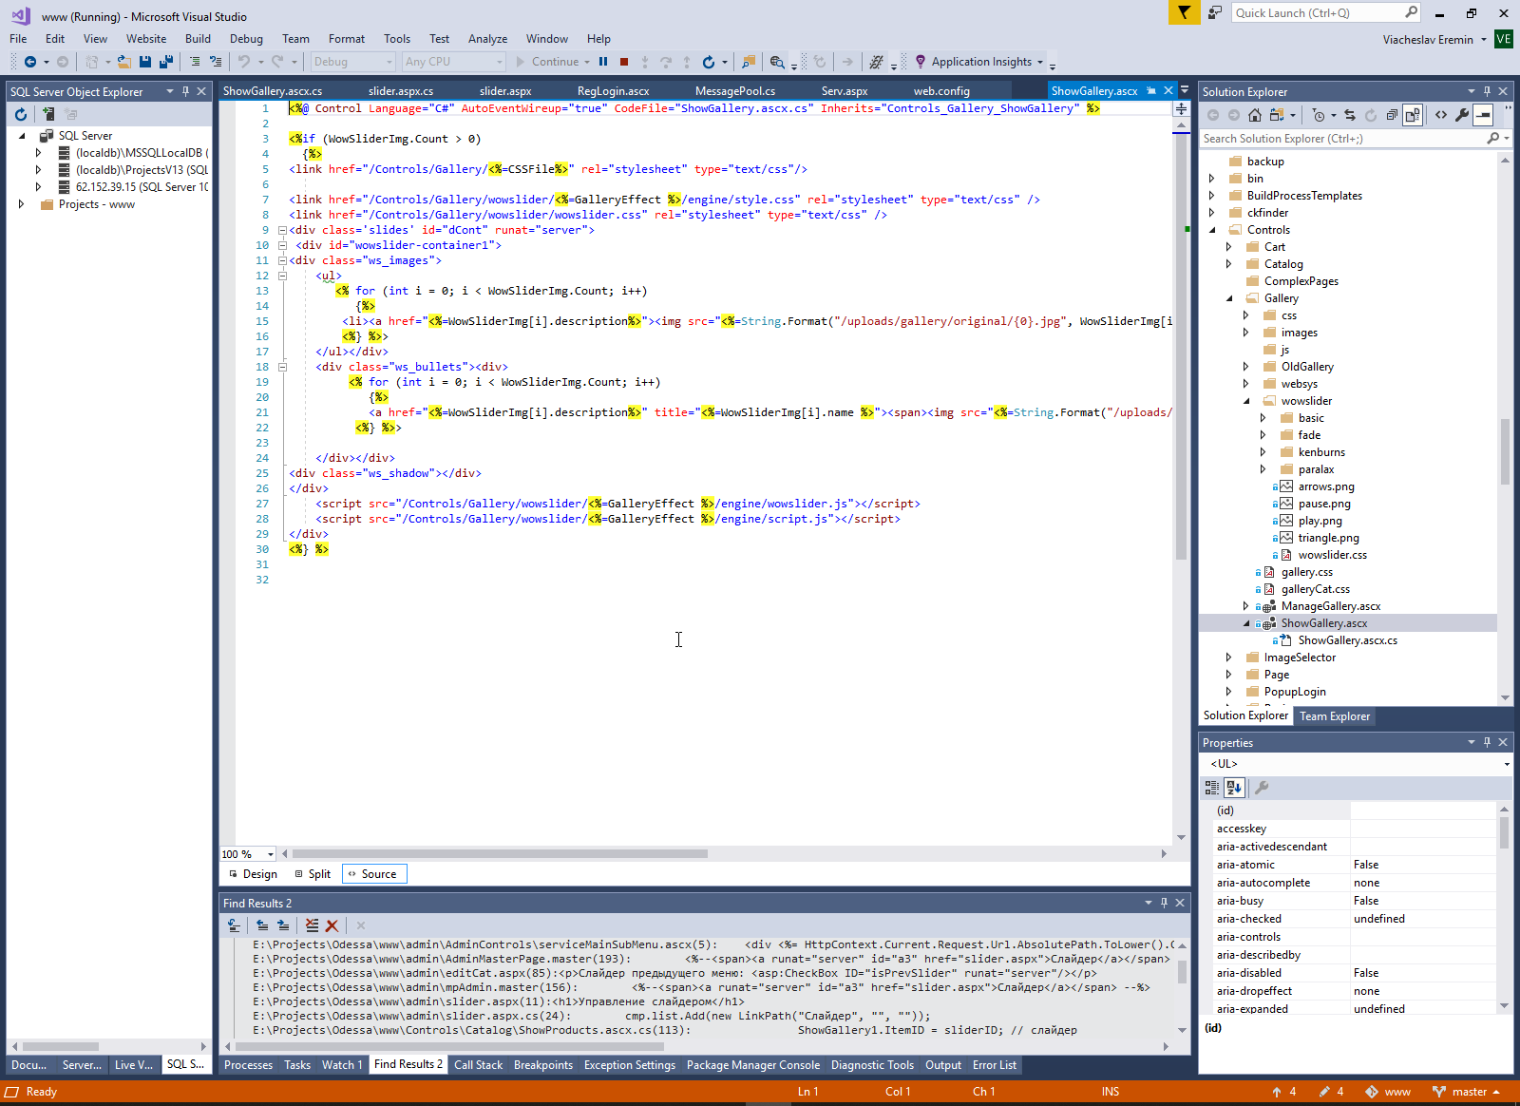Collapse the wowslider folder
The width and height of the screenshot is (1520, 1106).
click(x=1246, y=401)
